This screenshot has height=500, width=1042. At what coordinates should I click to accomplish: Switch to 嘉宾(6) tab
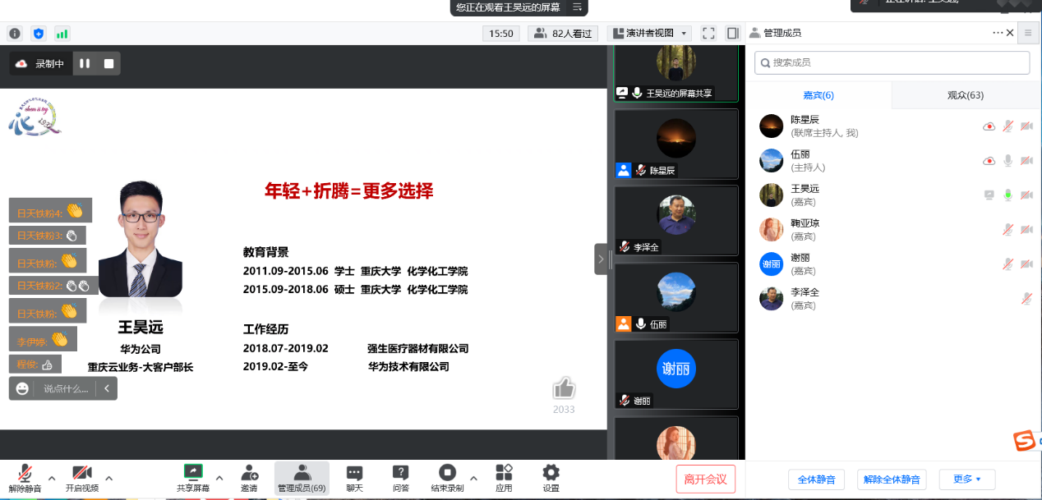[818, 95]
